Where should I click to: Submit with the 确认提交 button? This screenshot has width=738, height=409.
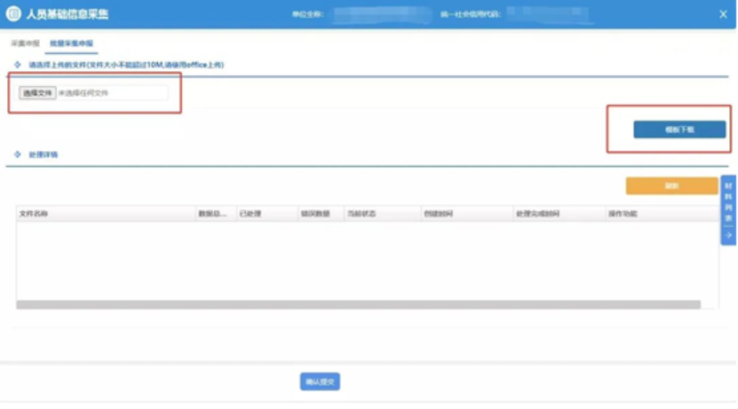(x=320, y=381)
